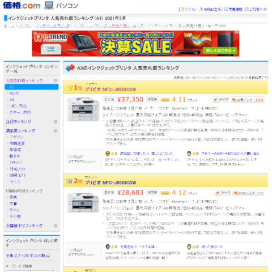
Task: Open プリビオ MFC-J6983CDW product title
Action: 110,89
